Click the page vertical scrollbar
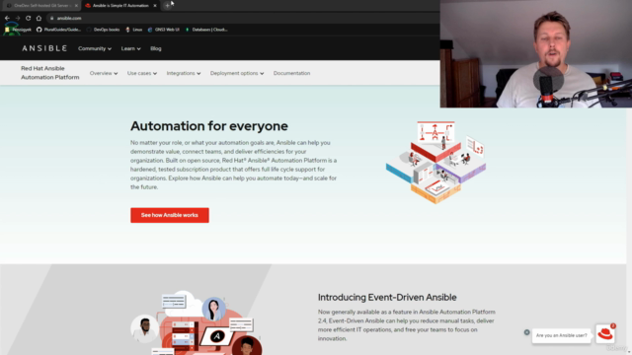Viewport: 632px width, 355px height. point(629,232)
